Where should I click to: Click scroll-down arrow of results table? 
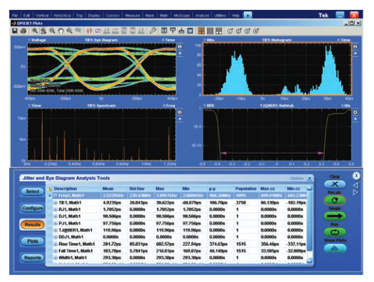click(309, 260)
